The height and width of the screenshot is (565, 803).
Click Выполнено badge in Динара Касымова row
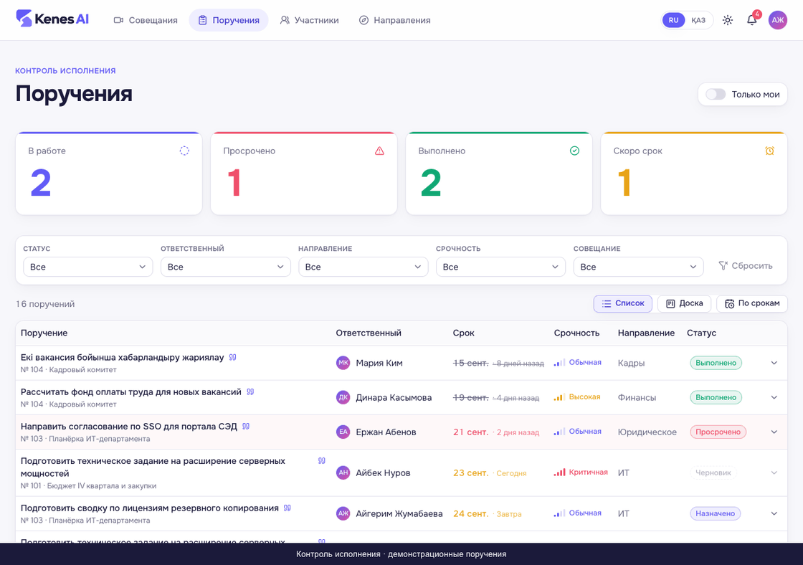tap(716, 397)
